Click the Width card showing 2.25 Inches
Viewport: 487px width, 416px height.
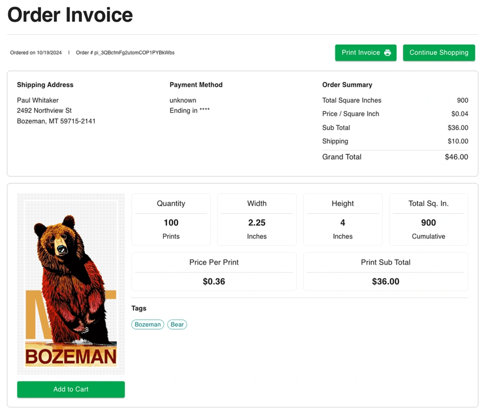(257, 219)
